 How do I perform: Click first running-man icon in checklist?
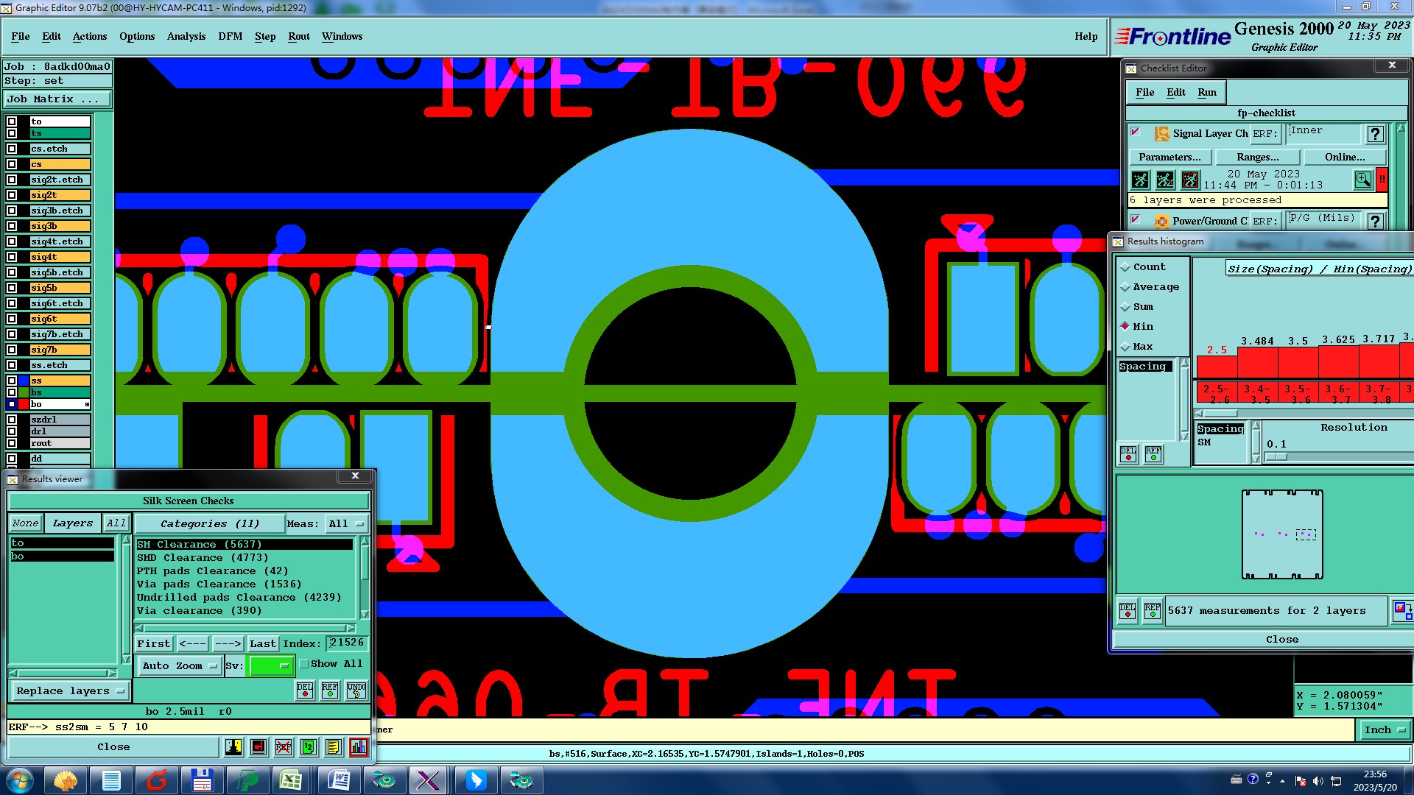(x=1140, y=180)
